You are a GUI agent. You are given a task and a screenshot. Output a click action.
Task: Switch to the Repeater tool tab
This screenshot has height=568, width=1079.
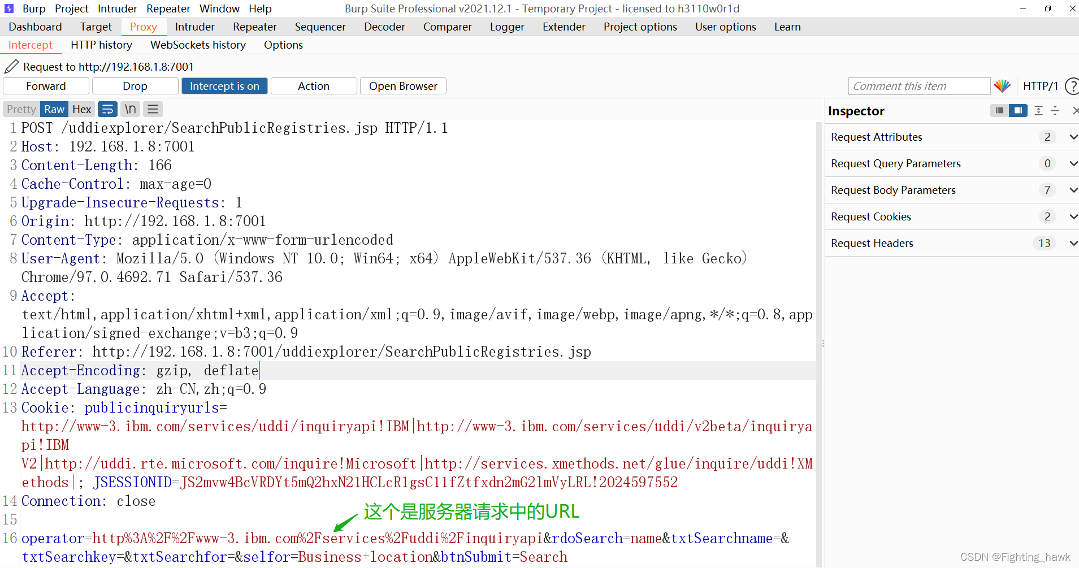tap(255, 27)
